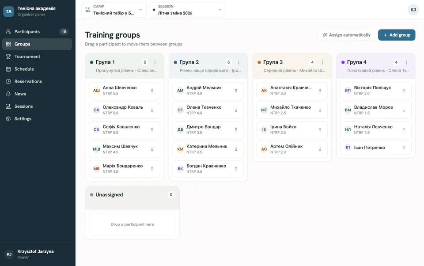Click Assign automatically button
Screen dimensions: 424x266
pyautogui.click(x=346, y=35)
